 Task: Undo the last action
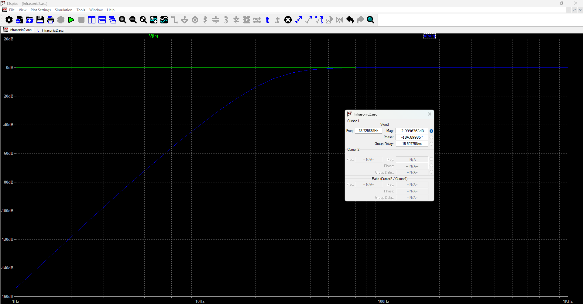[x=350, y=20]
